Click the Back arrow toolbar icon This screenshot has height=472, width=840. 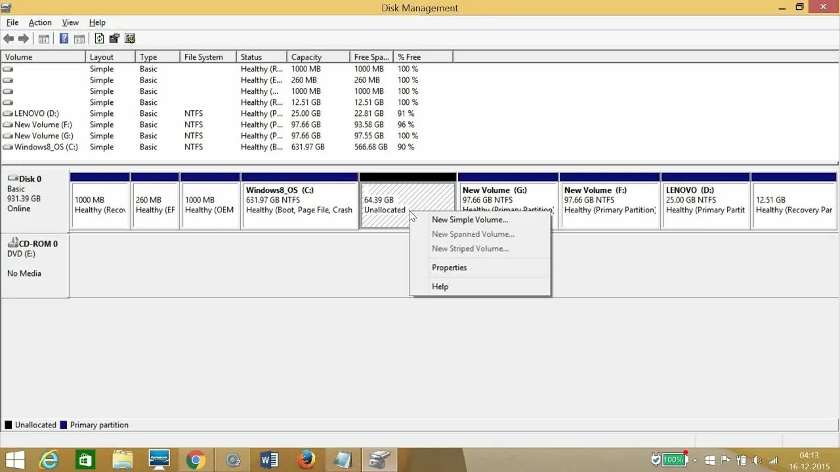9,39
